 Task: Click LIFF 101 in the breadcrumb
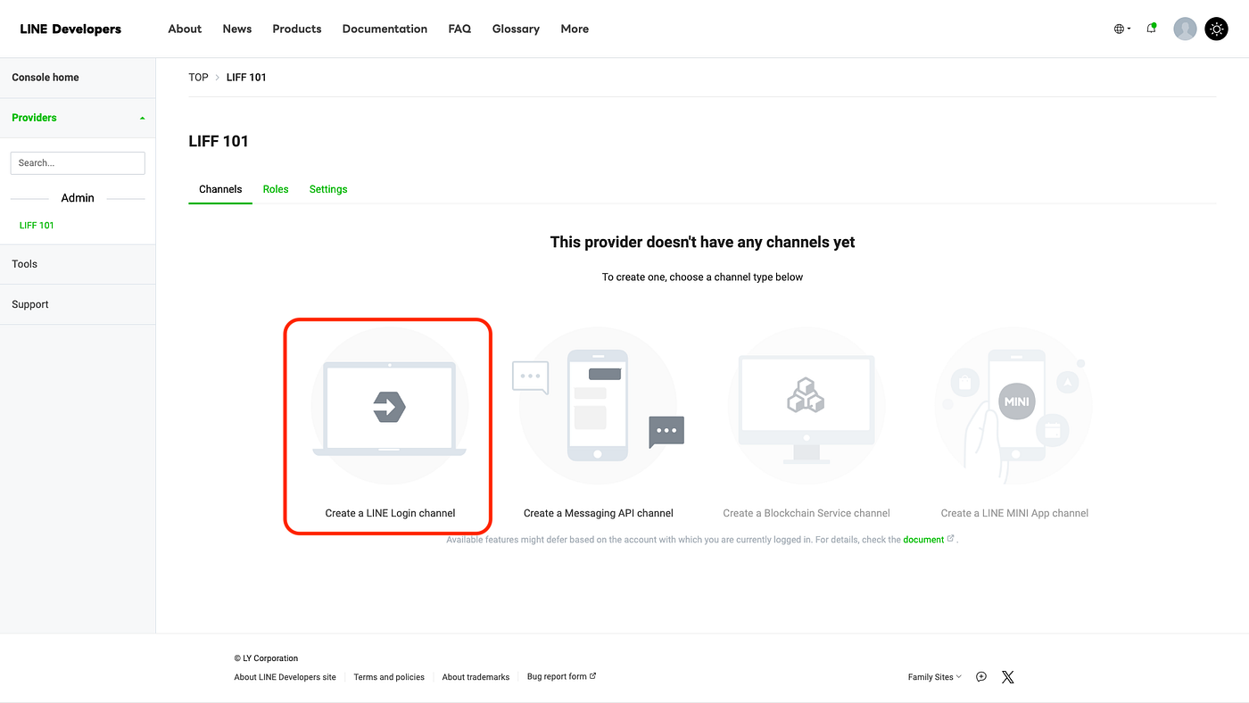point(246,78)
